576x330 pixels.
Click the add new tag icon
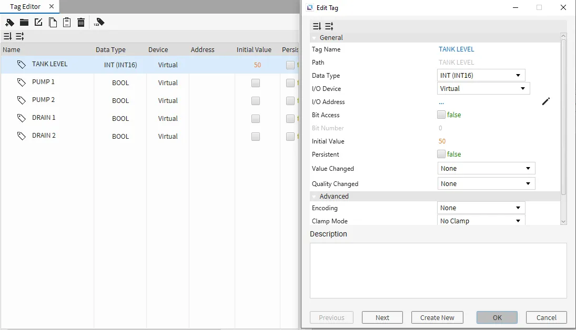point(9,22)
